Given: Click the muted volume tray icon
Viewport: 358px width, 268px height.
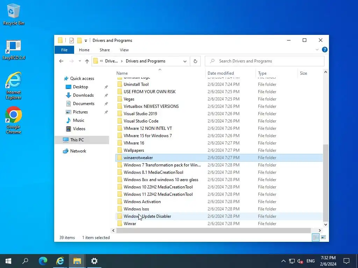Looking at the screenshot, I should point(300,261).
